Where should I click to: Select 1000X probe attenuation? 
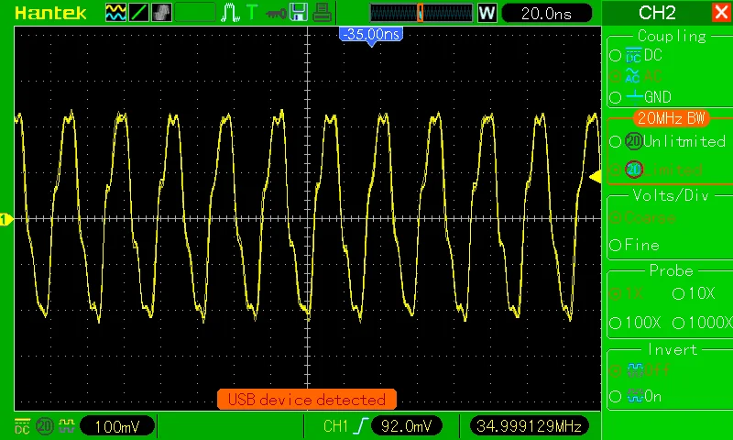click(702, 323)
